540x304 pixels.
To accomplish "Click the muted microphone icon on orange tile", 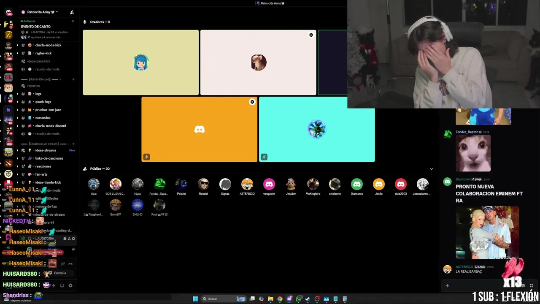I will [146, 157].
